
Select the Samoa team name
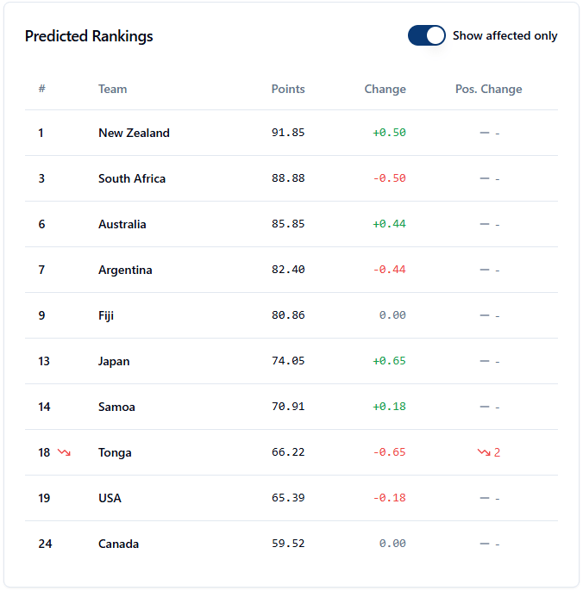tap(116, 407)
